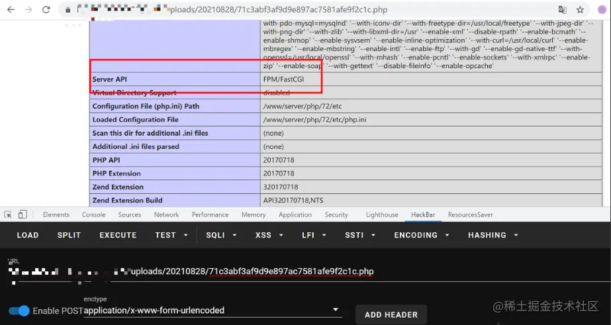Viewport: 611px width, 325px height.
Task: Open the enctype application/x-www-form-urlencoded dropdown
Action: (x=212, y=310)
